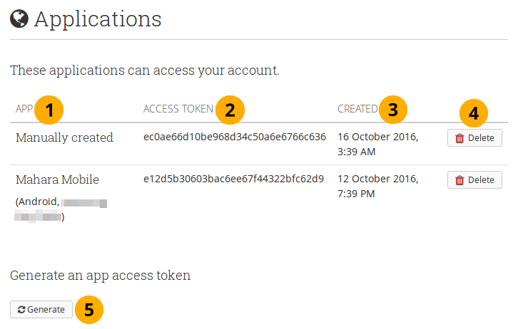Click the access token starting with ec0ae66d

(x=234, y=137)
